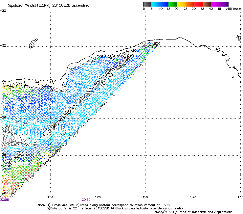243x214 pixels.
Task: Click the '132' longitude label
Action: (193, 197)
